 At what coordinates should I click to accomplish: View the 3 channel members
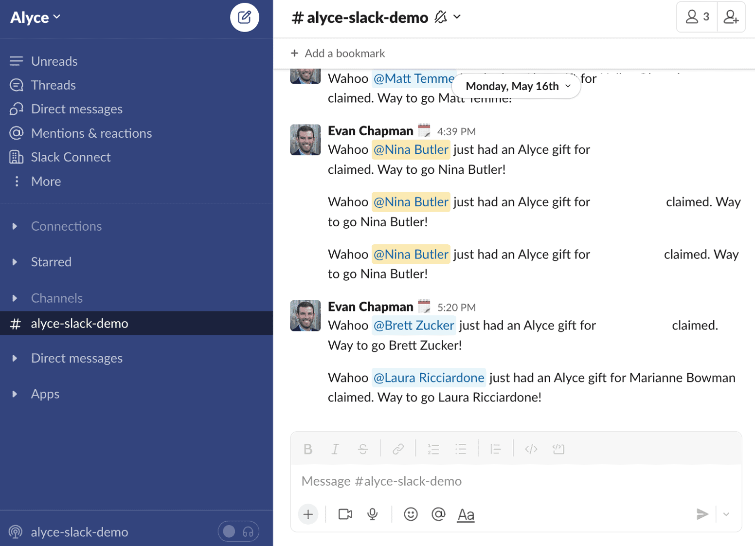coord(697,17)
